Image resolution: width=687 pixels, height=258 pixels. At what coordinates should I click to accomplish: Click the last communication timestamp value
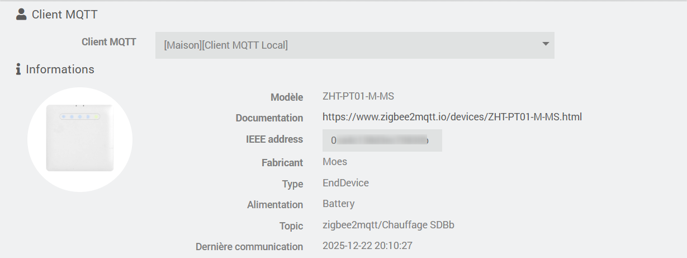[x=368, y=246]
